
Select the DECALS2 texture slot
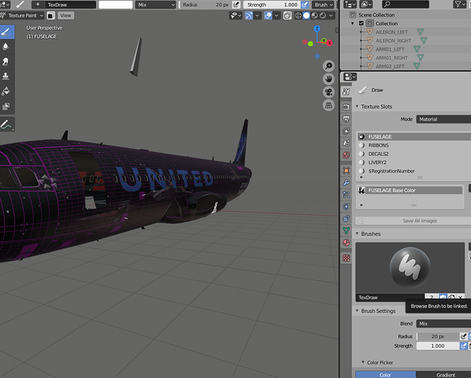click(414, 153)
